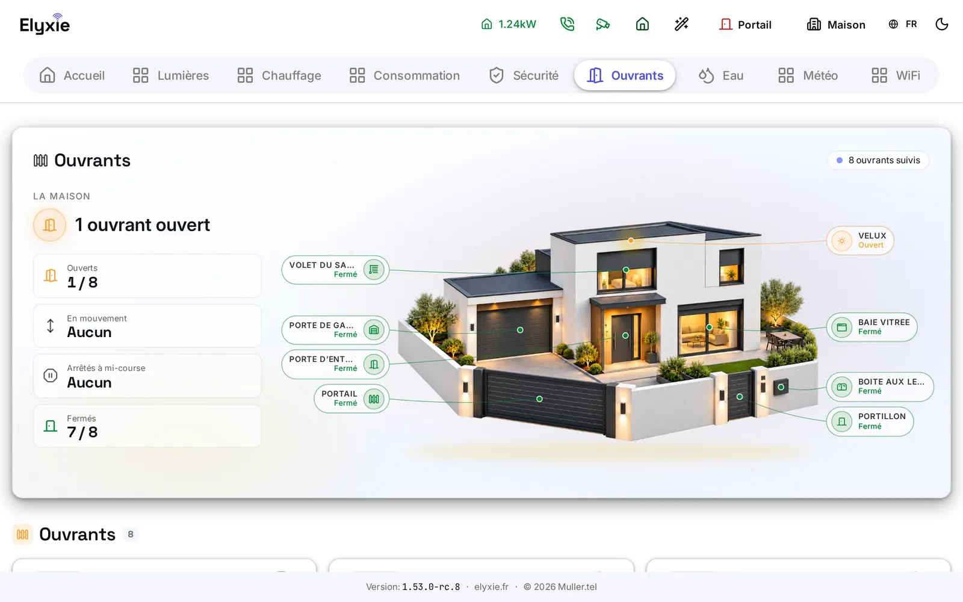
Task: Click the BOITE AUX LE... mailbox label
Action: click(x=880, y=386)
